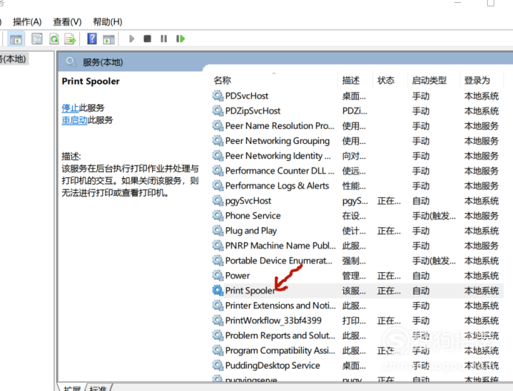
Task: Select the Phone Service row name
Action: 253,216
